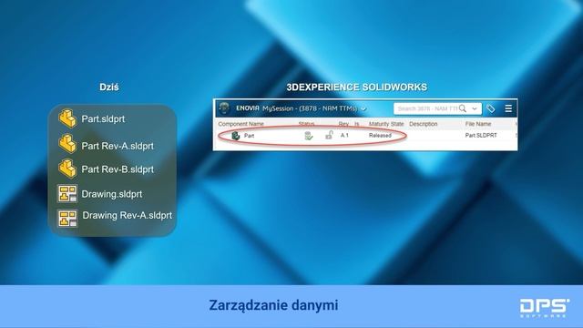Click the Part.sldprt part icon
583x328 pixels.
[67, 118]
